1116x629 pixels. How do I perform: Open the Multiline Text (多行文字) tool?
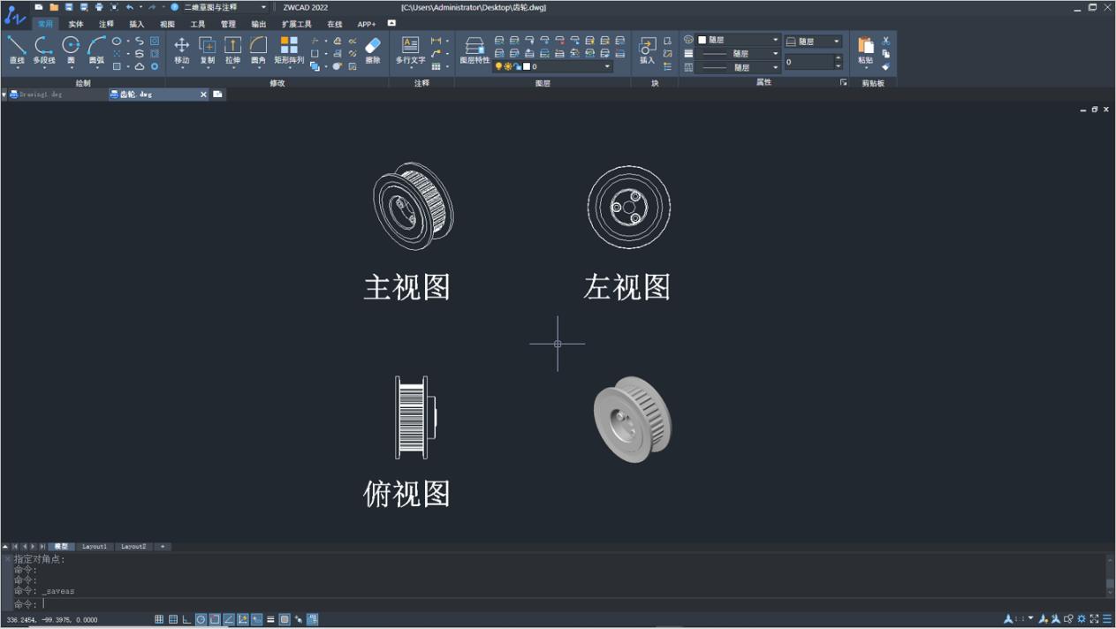tap(410, 50)
